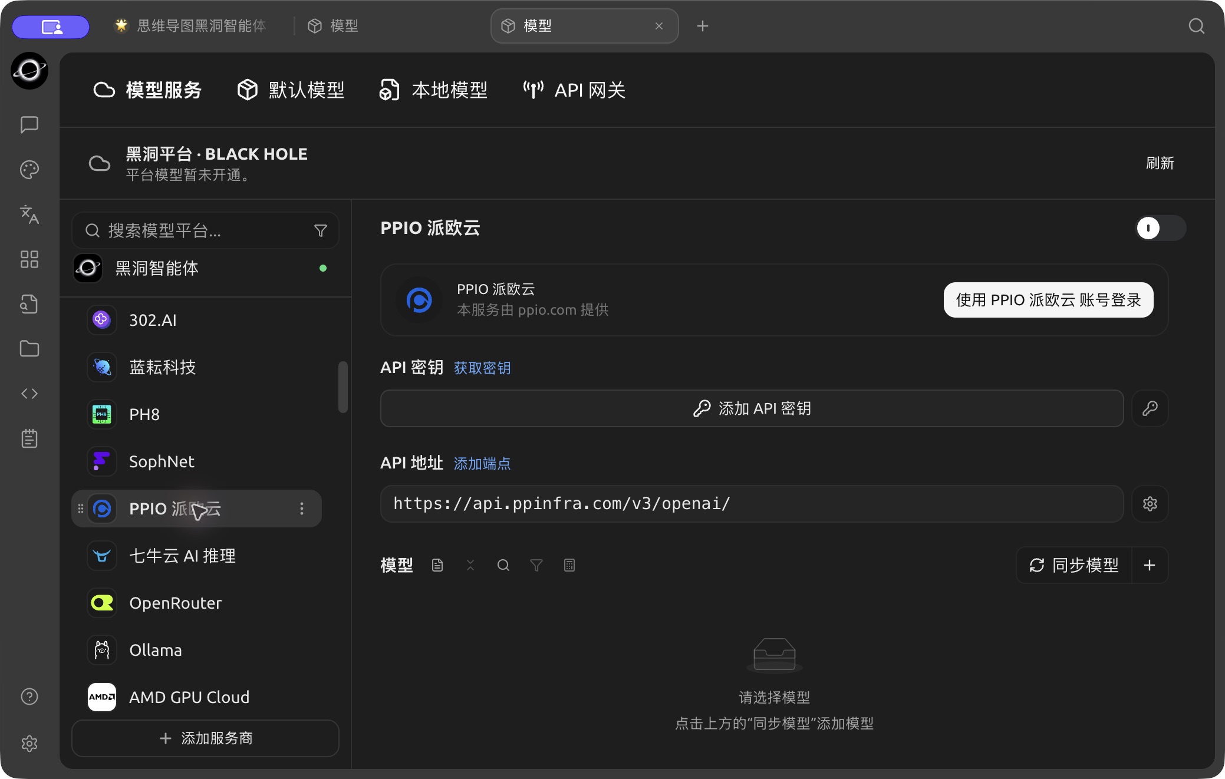Select the OpenRouter provider

197,603
